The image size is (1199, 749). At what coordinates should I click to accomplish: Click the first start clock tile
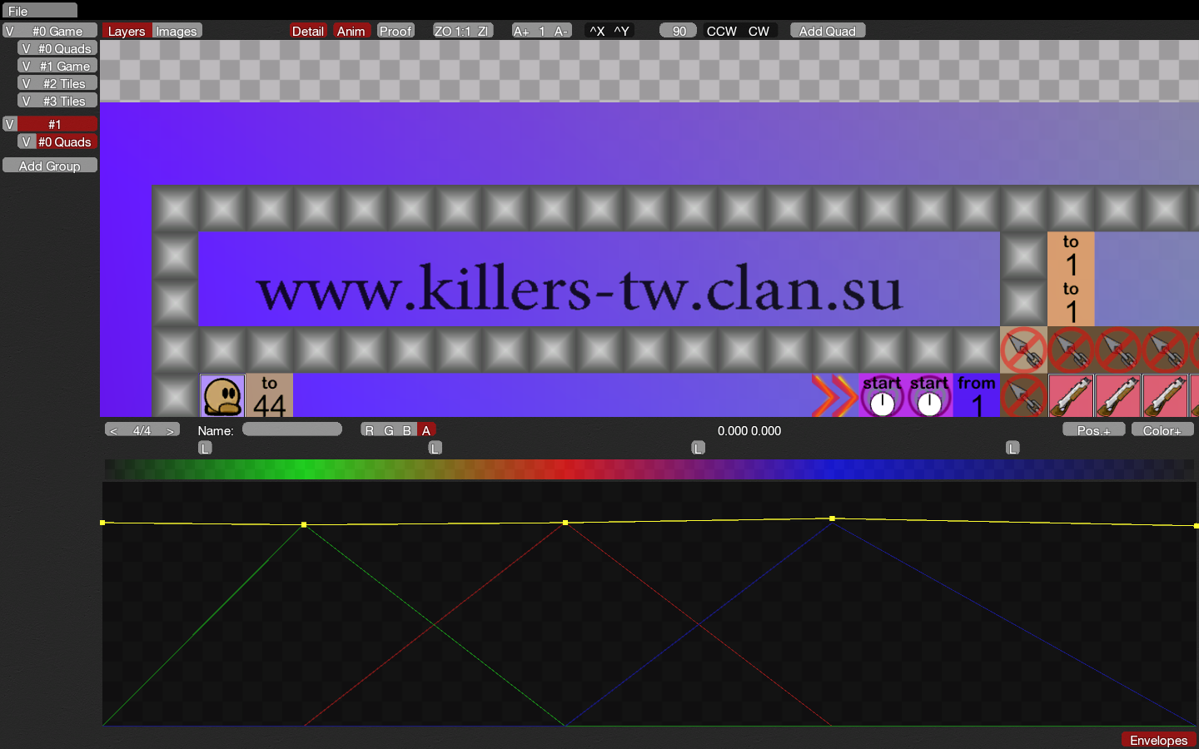882,396
